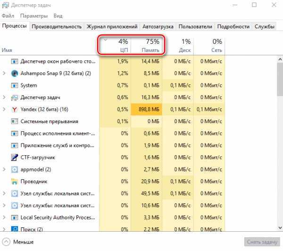Screen dimensions: 283x251
Task: Click the Проводник folder icon
Action: (15, 182)
